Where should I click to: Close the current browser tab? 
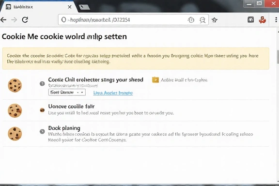click(x=70, y=7)
